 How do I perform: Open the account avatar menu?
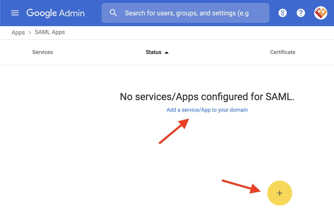[321, 13]
